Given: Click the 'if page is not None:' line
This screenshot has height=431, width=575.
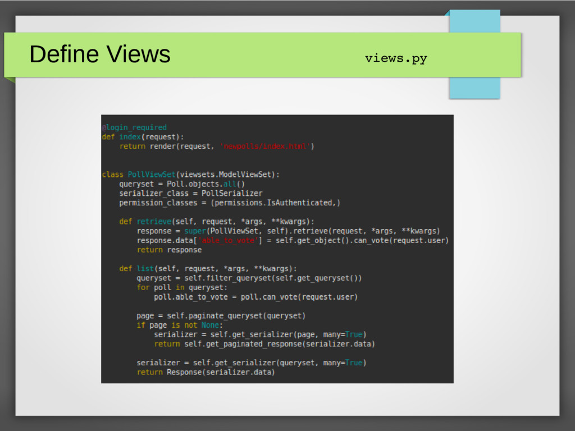Looking at the screenshot, I should click(x=180, y=325).
